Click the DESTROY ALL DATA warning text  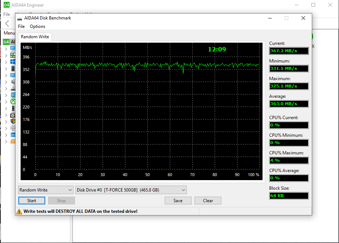[x=81, y=211]
